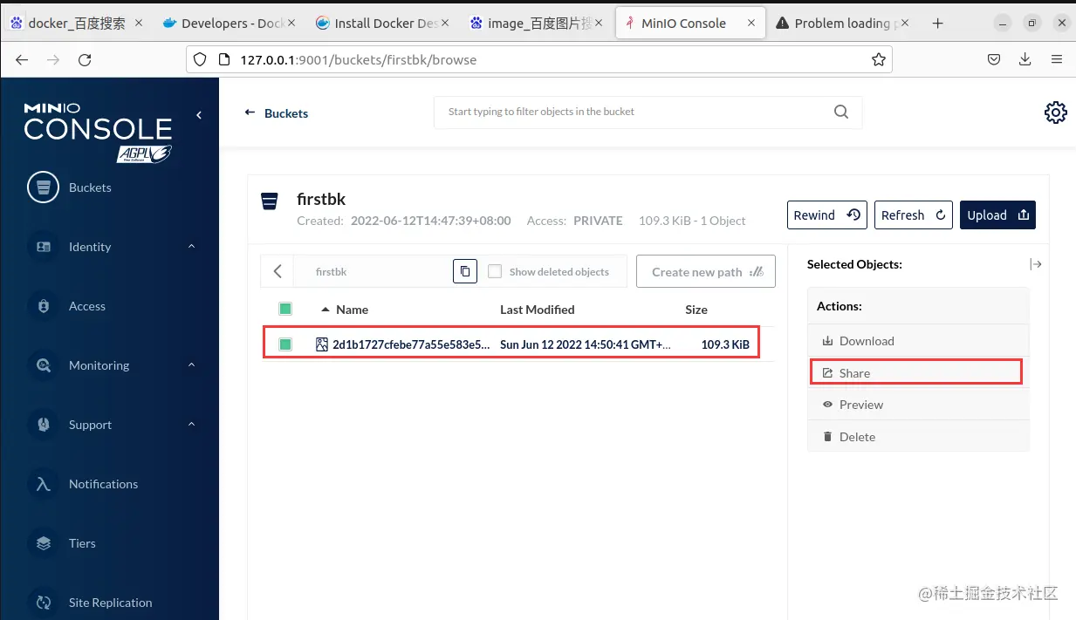Viewport: 1076px width, 620px height.
Task: Go back with the path chevron
Action: coord(278,271)
